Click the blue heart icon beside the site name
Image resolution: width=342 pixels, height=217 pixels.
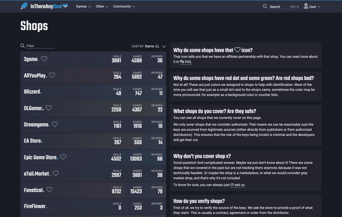click(x=65, y=5)
